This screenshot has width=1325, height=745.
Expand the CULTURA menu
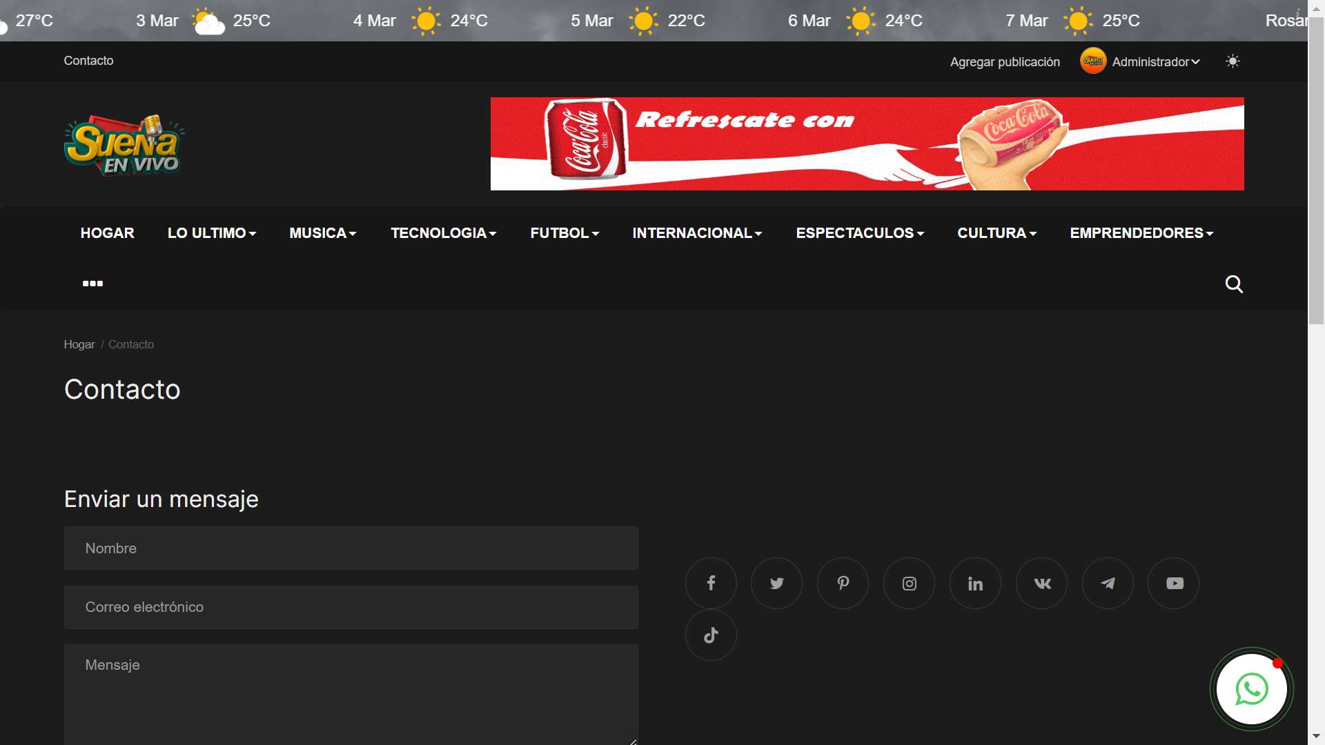click(997, 233)
